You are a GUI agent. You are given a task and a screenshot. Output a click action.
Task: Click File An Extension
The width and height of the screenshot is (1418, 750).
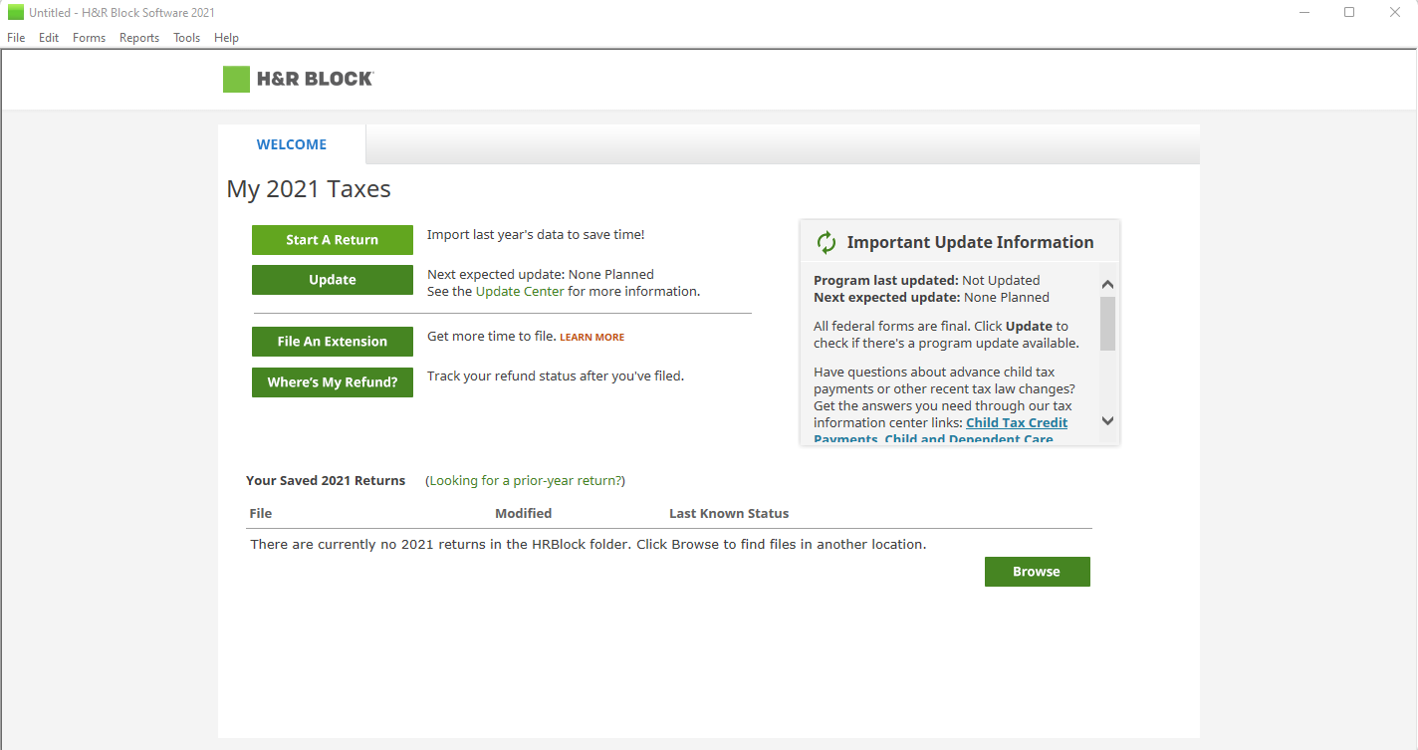pyautogui.click(x=332, y=341)
